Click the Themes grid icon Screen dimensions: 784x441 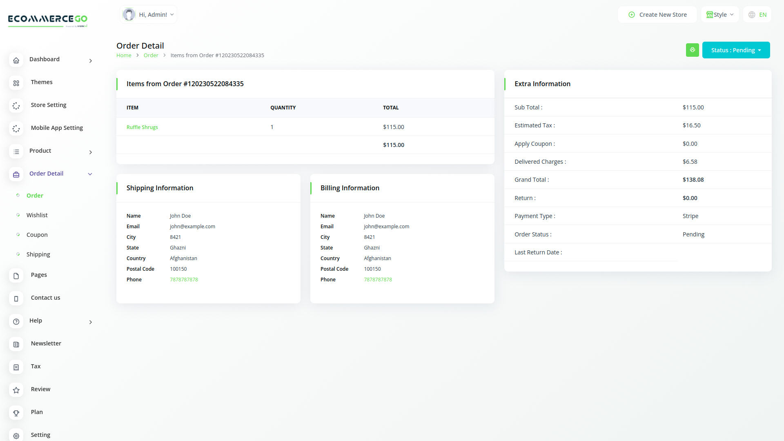[x=16, y=83]
